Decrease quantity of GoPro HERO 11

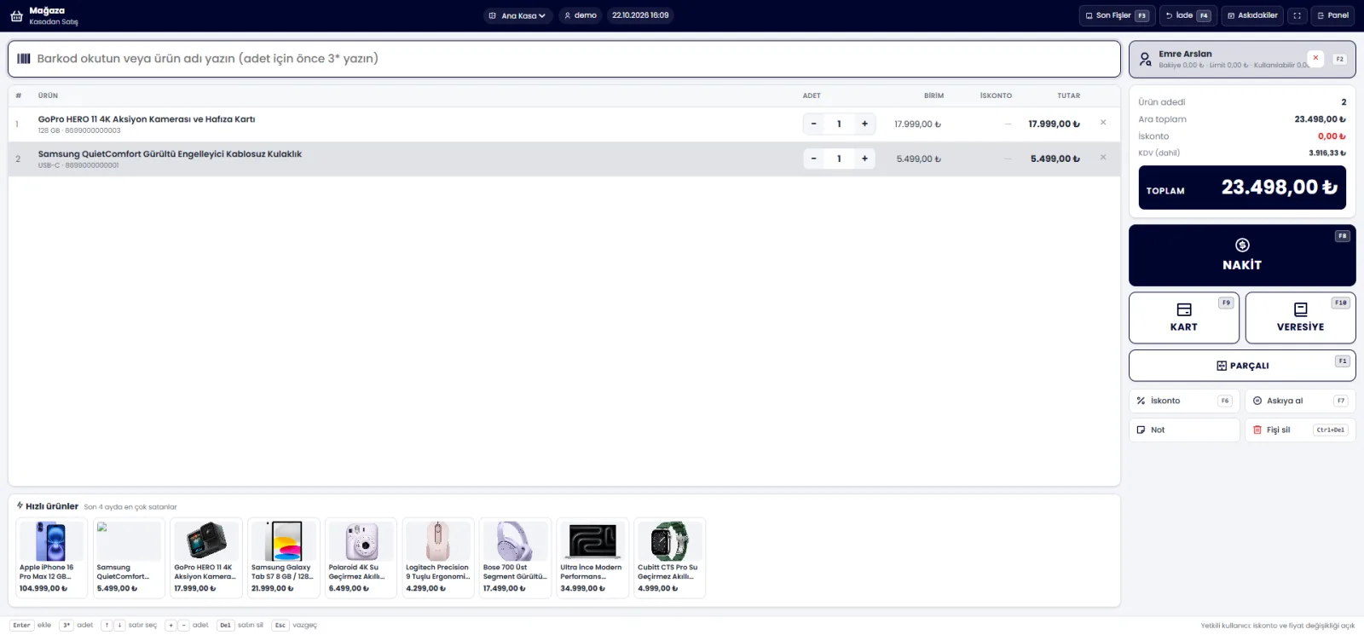pyautogui.click(x=814, y=124)
